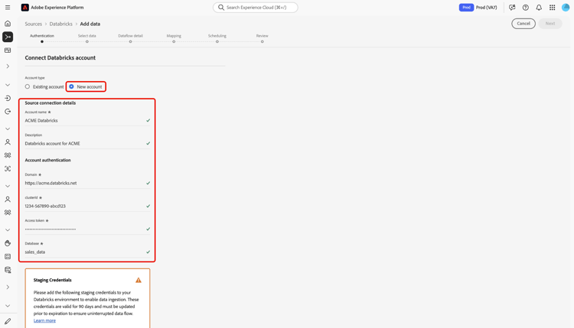Open Learn more link in Staging Credentials
This screenshot has height=328, width=574.
44,320
